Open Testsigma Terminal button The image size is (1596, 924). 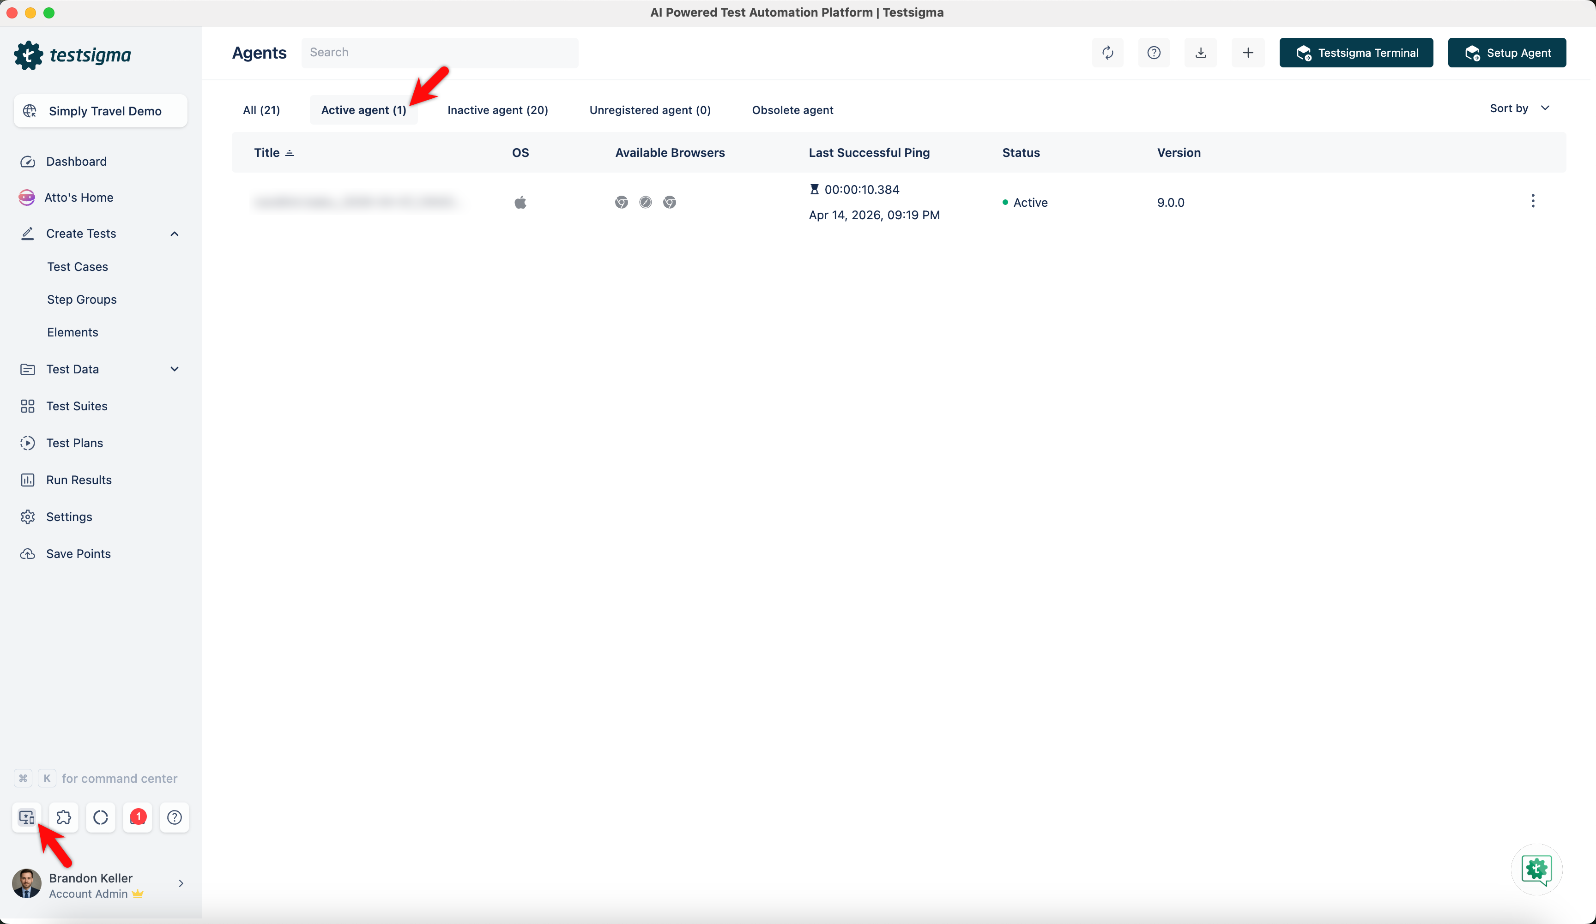1356,53
